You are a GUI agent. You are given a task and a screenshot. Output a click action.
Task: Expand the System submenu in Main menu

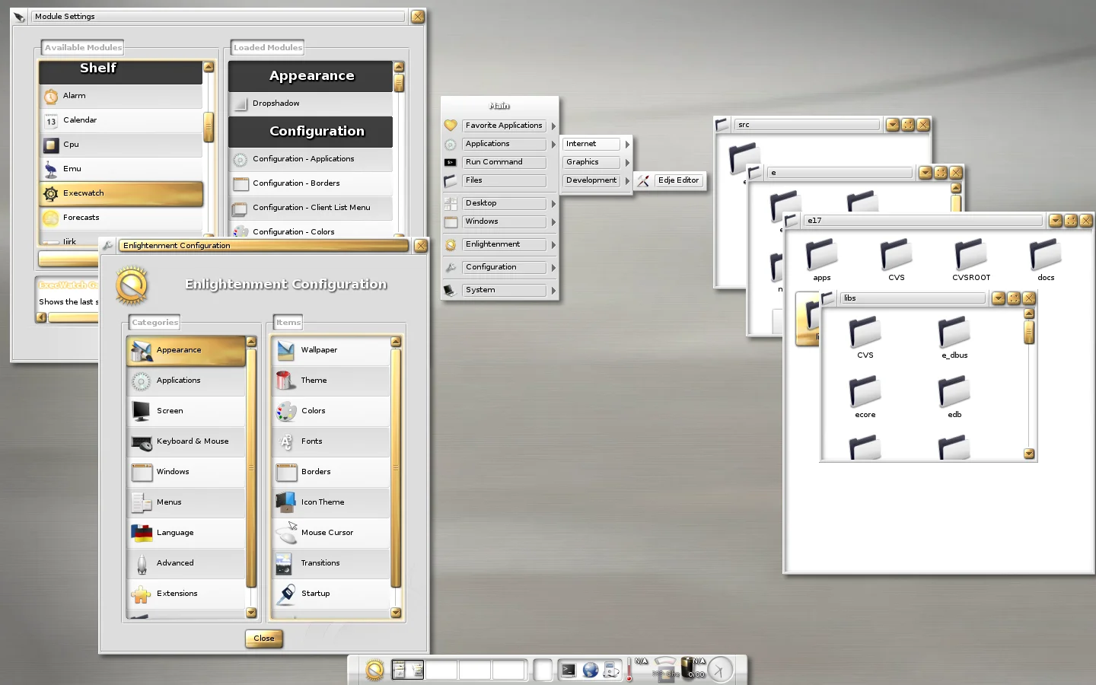point(502,290)
